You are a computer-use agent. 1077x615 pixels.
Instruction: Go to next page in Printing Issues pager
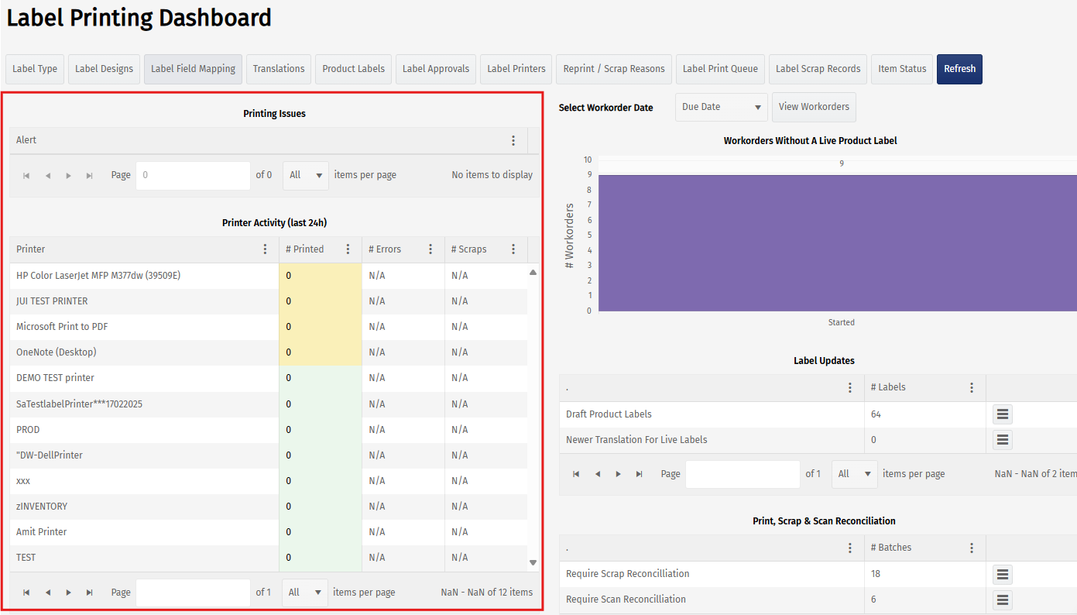(x=69, y=176)
